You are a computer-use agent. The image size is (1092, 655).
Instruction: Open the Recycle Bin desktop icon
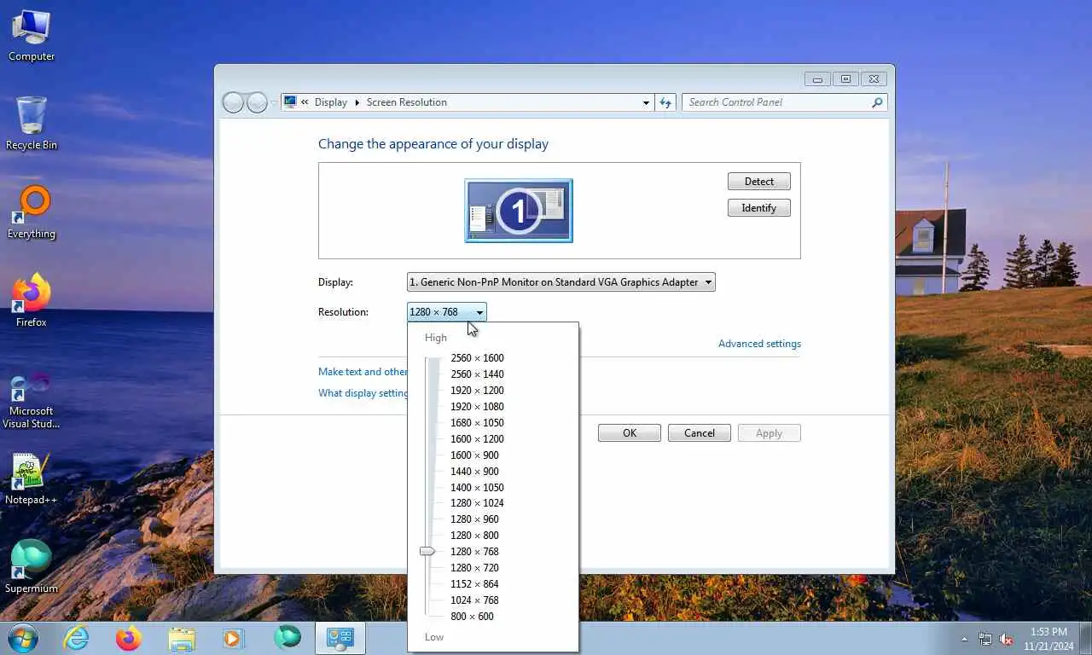tap(32, 124)
